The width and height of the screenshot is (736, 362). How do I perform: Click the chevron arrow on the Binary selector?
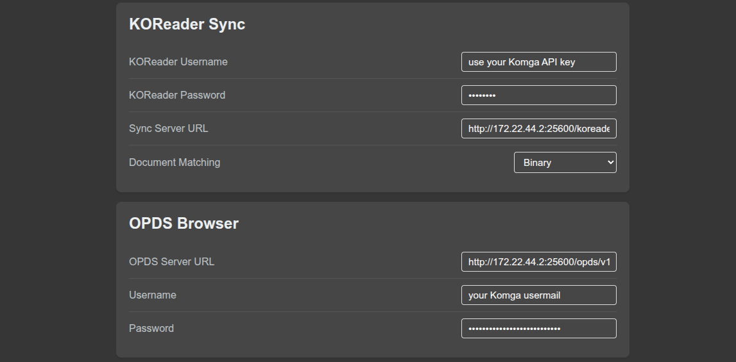pyautogui.click(x=610, y=163)
